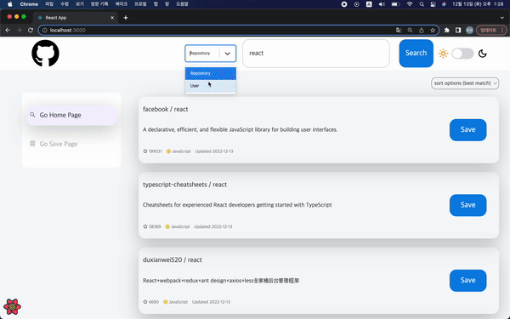Viewport: 510px width, 319px height.
Task: Click the duxianwei520 / react title
Action: click(x=173, y=259)
